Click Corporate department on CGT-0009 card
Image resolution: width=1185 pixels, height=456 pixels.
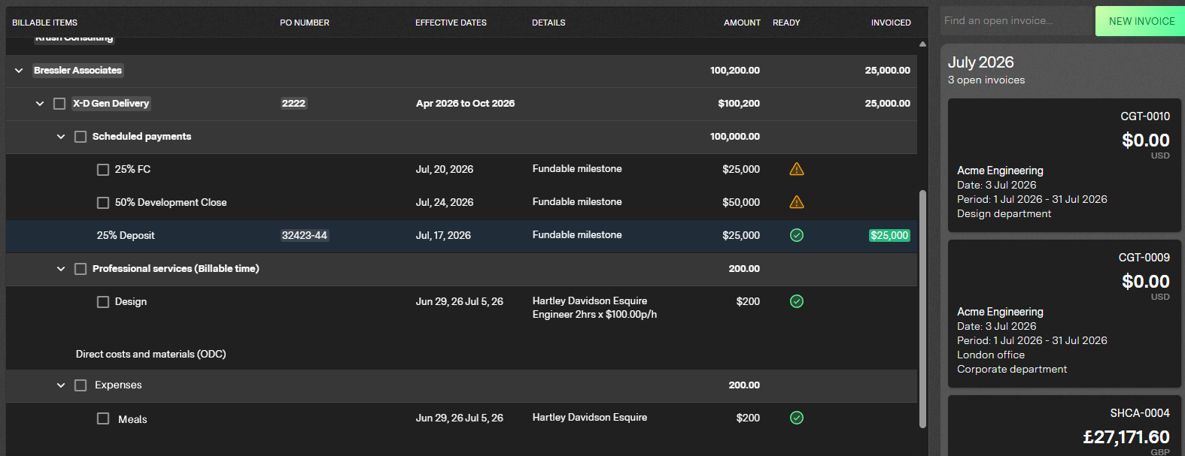[x=1012, y=370]
